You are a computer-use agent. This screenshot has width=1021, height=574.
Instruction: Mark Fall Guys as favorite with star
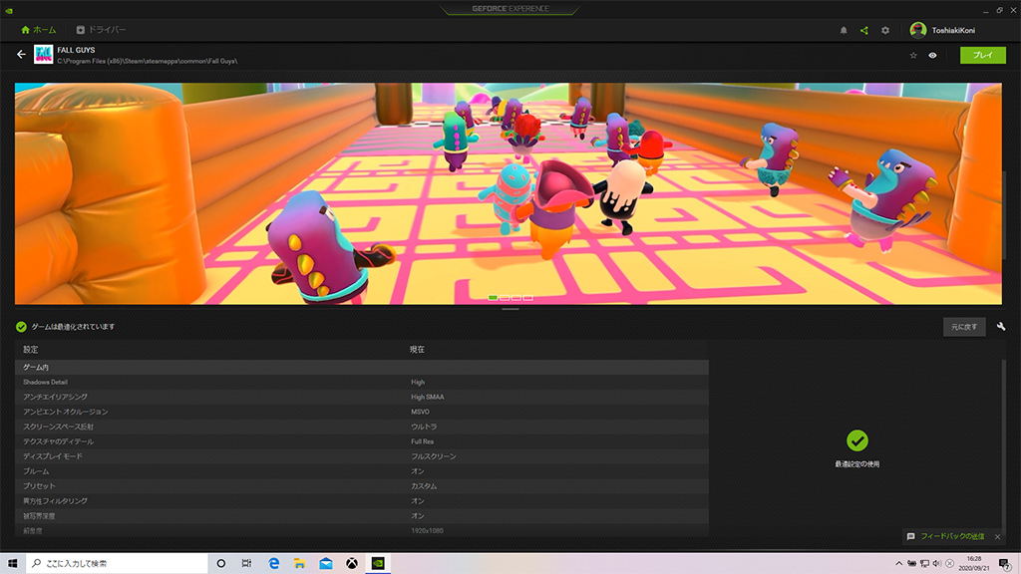[913, 56]
